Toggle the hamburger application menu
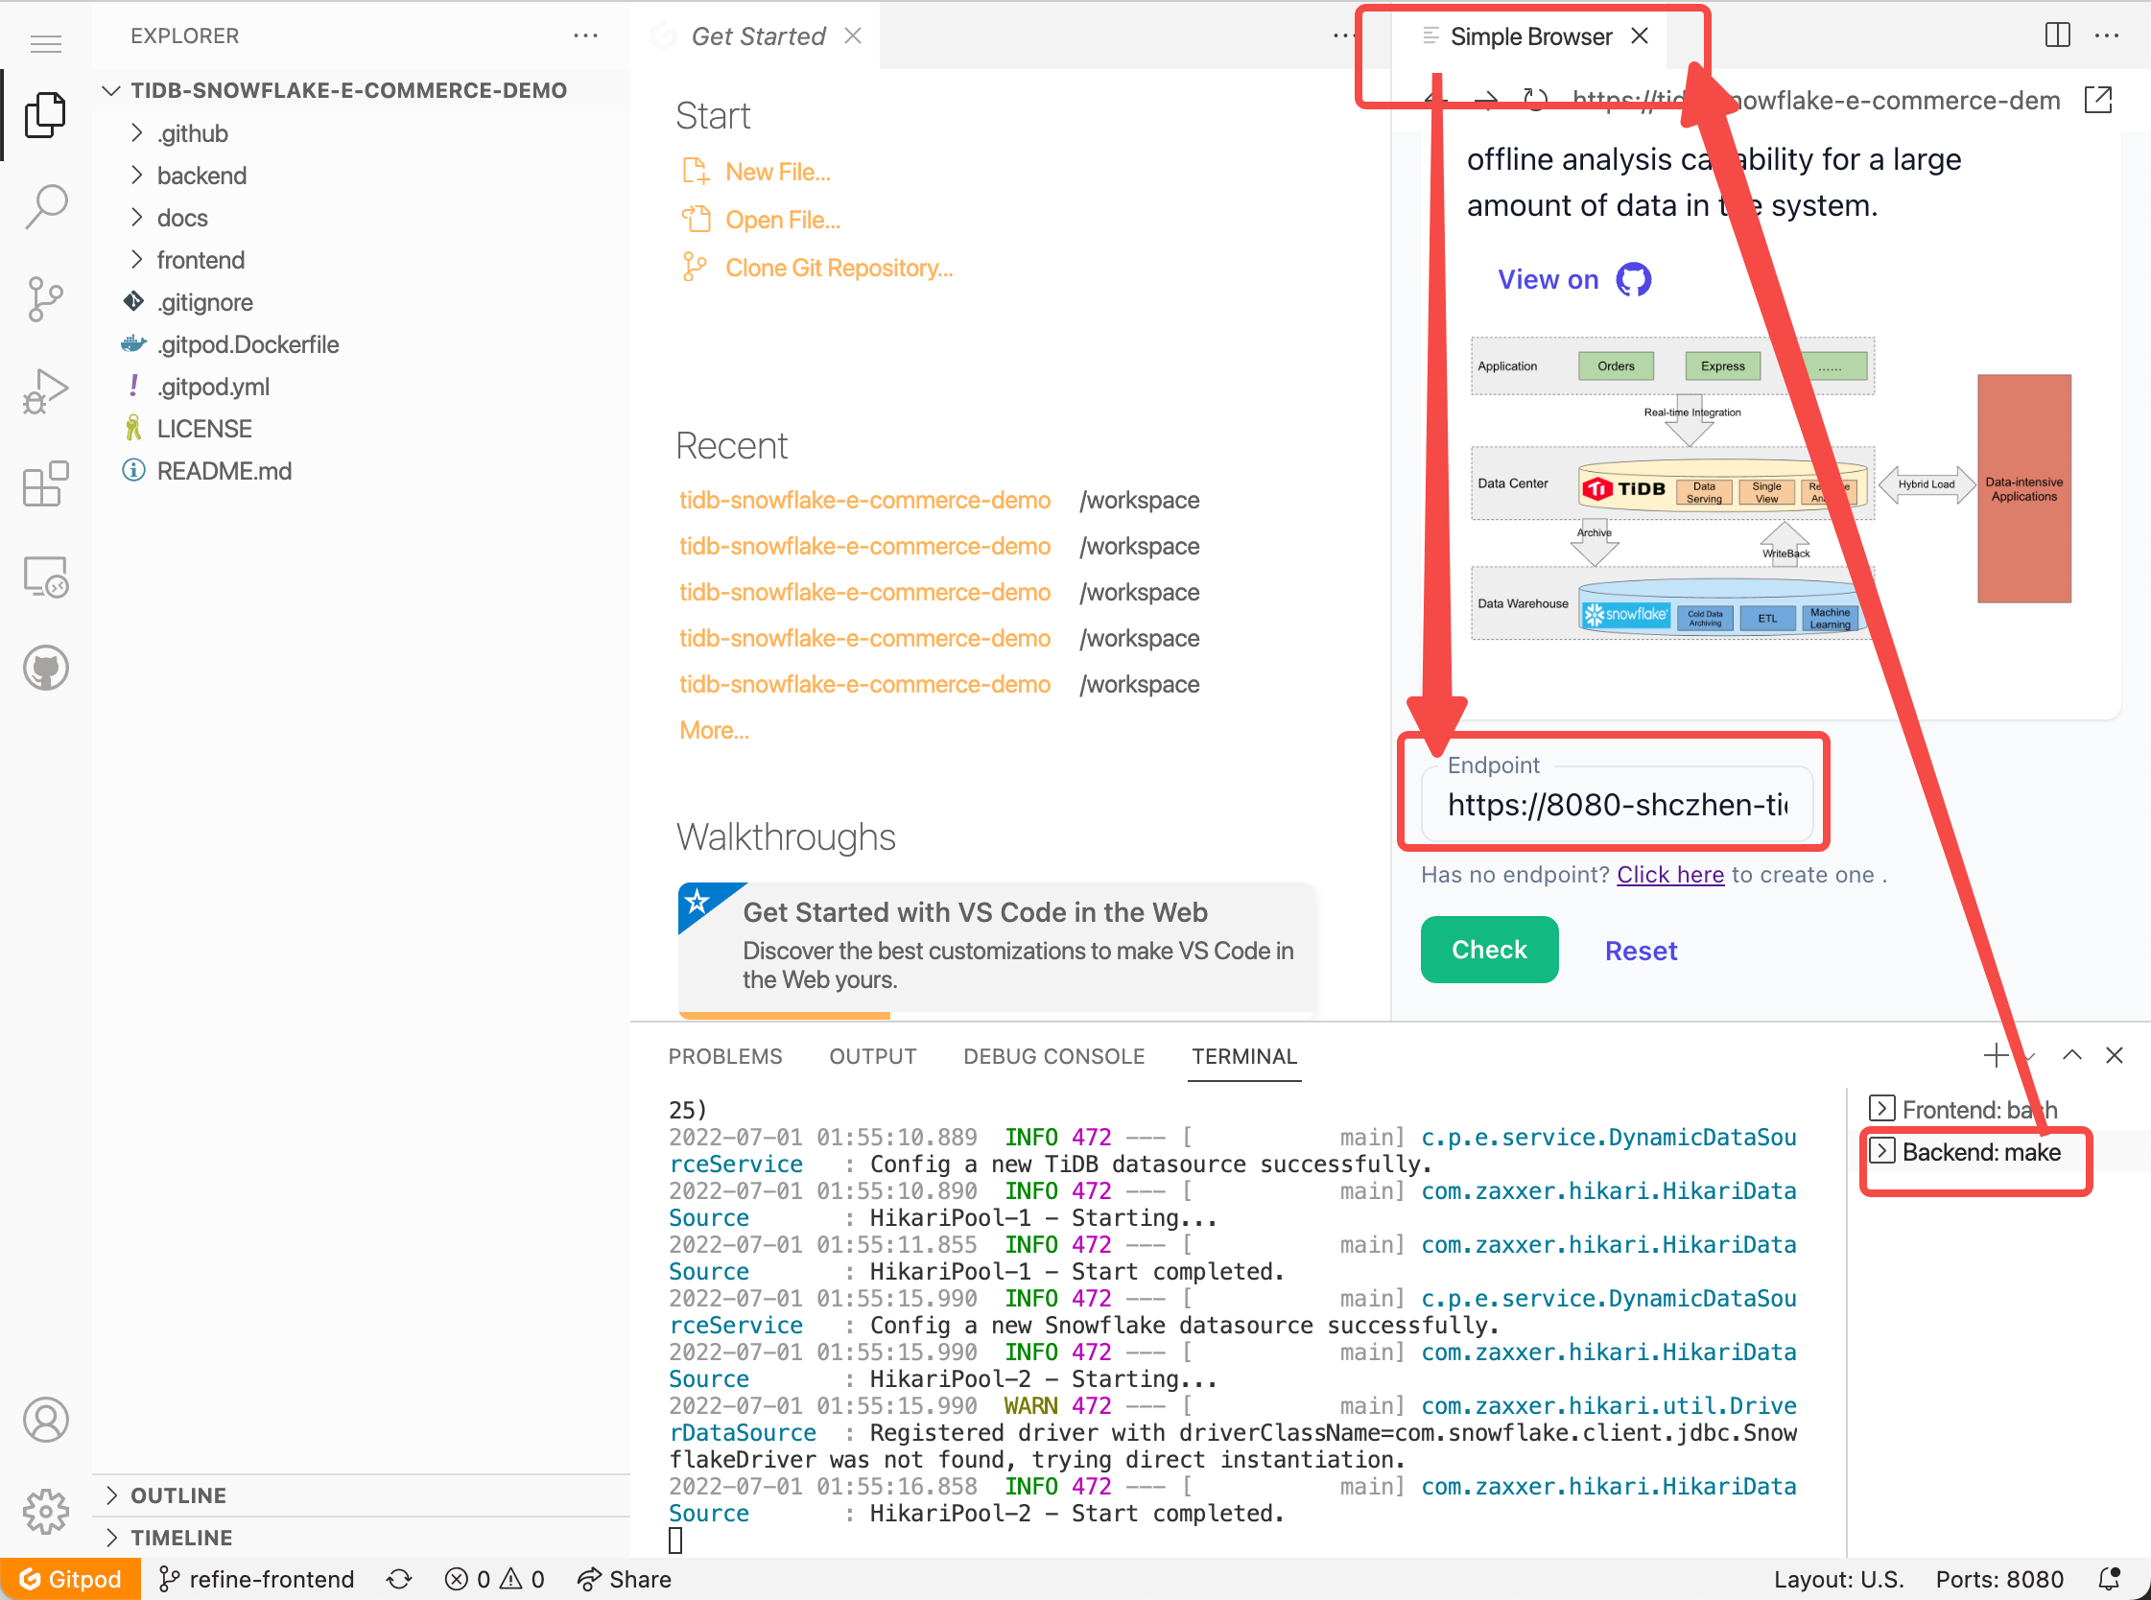 [45, 43]
